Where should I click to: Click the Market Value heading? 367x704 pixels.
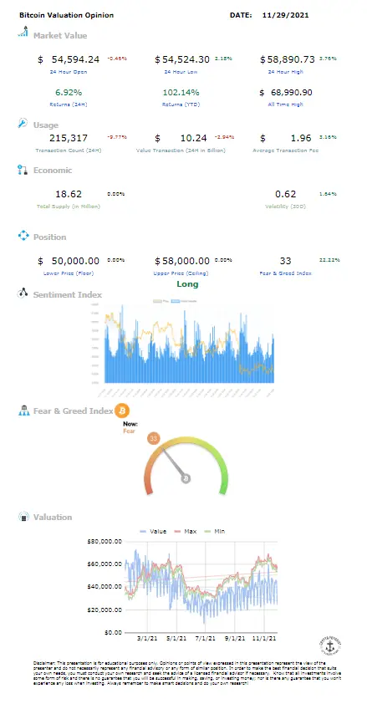[x=60, y=35]
